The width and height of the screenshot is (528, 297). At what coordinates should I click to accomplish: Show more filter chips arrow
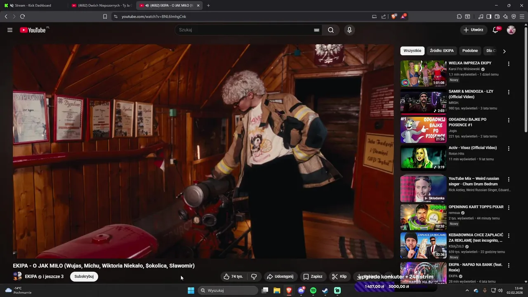(x=504, y=51)
